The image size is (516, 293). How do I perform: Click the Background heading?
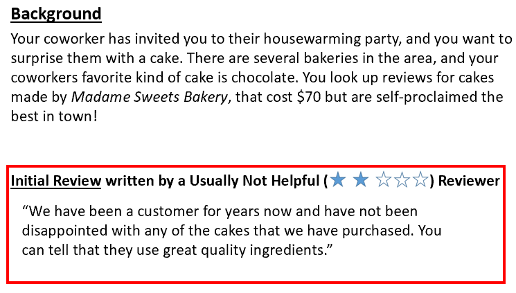56,14
